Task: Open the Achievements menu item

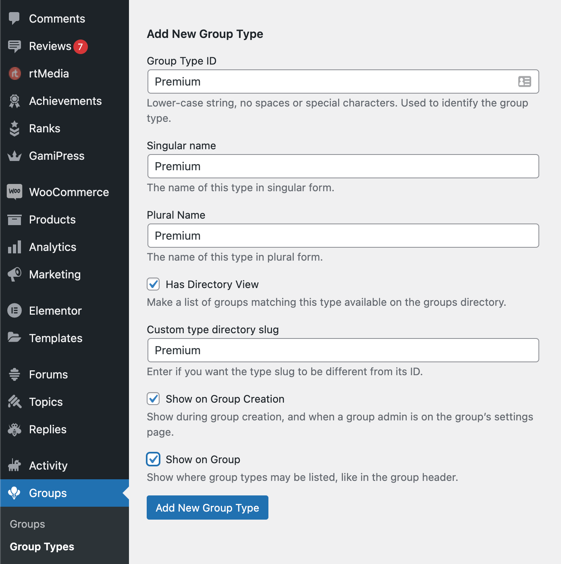Action: (65, 101)
